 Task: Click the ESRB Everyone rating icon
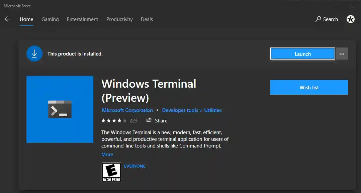pos(111,172)
